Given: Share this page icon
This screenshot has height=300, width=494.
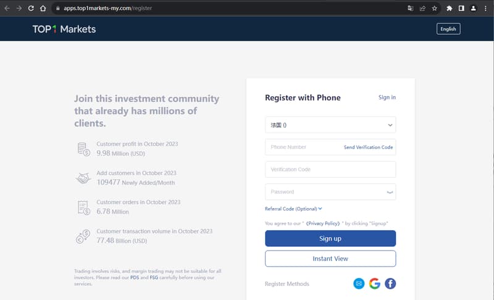Looking at the screenshot, I should pos(422,9).
